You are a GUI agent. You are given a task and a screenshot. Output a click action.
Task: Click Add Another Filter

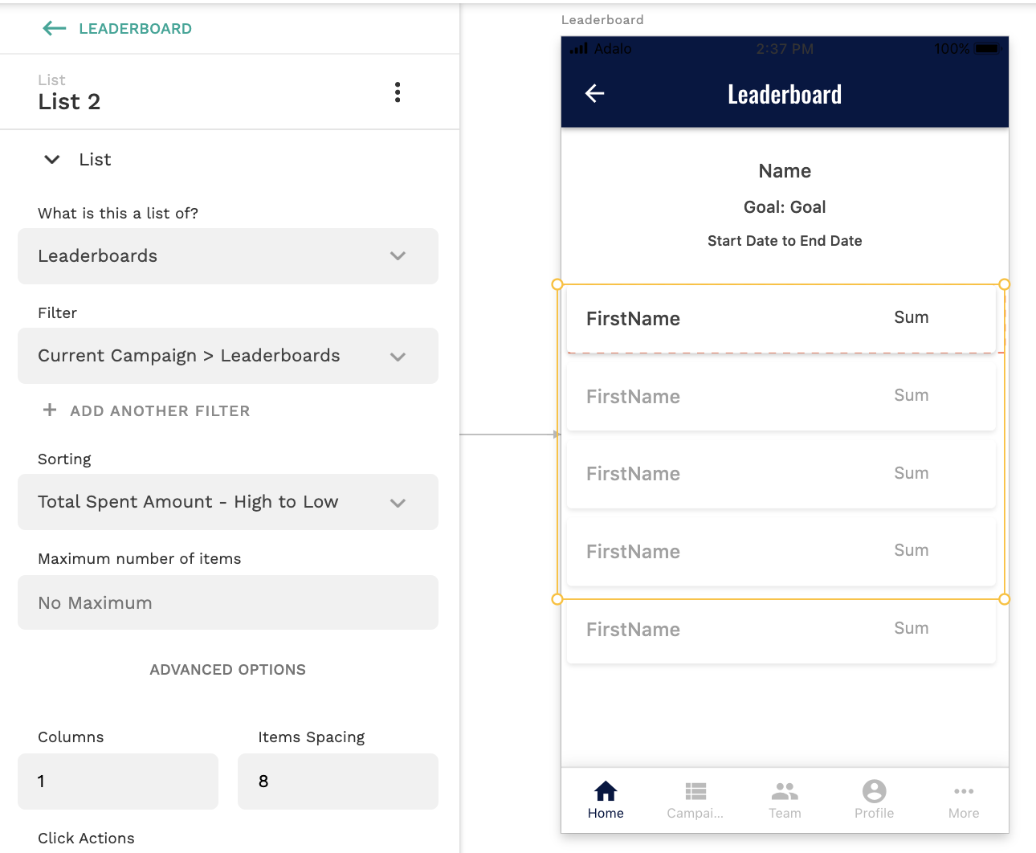click(x=147, y=410)
